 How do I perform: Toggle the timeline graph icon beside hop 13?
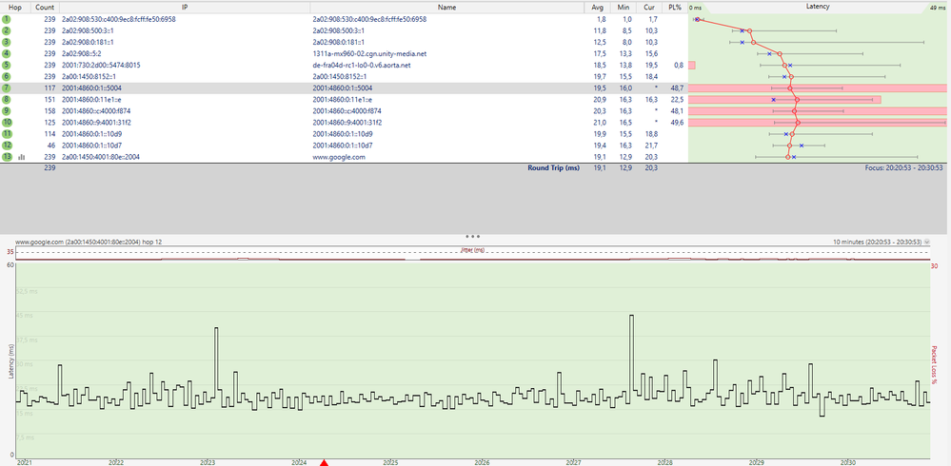22,157
